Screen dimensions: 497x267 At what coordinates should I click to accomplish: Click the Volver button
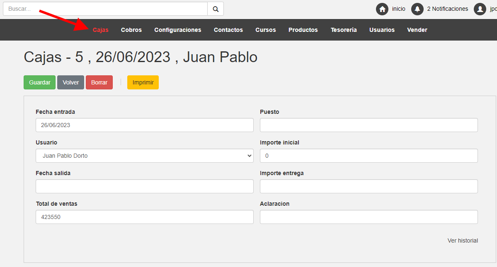70,82
